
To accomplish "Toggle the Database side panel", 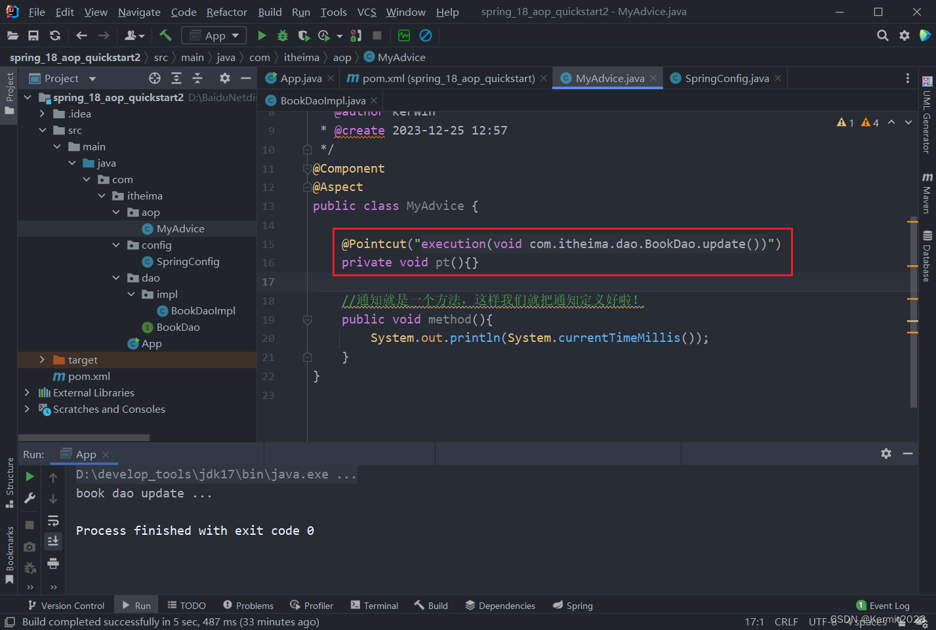I will click(927, 256).
